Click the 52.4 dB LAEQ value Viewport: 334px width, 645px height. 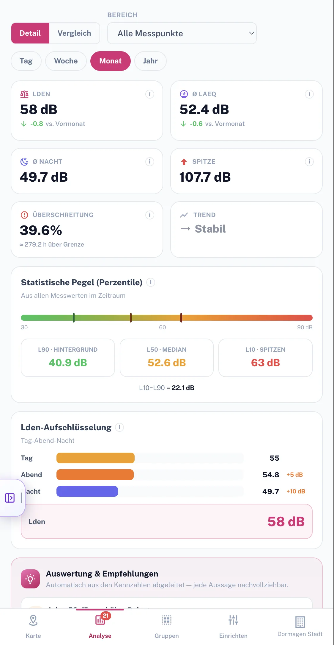(x=204, y=110)
